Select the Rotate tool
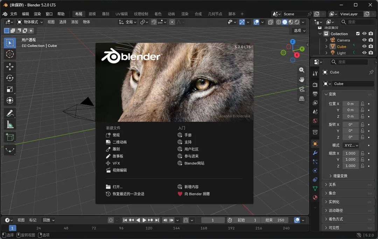The width and height of the screenshot is (378, 239). [10, 78]
